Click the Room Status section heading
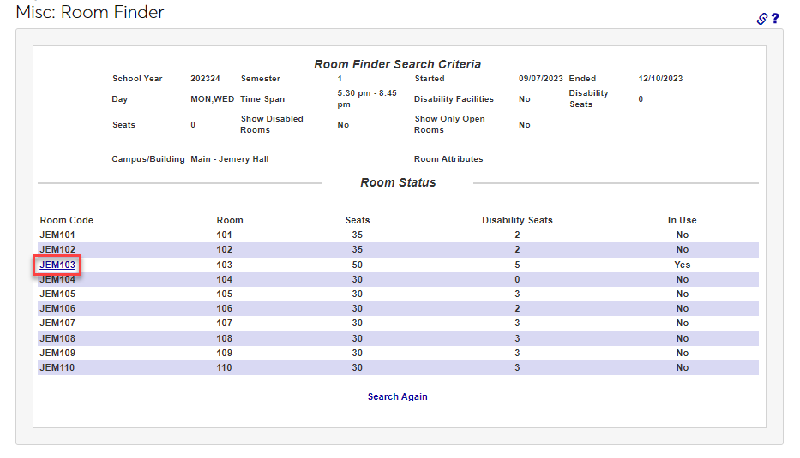Viewport: 800px width, 458px height. tap(398, 182)
